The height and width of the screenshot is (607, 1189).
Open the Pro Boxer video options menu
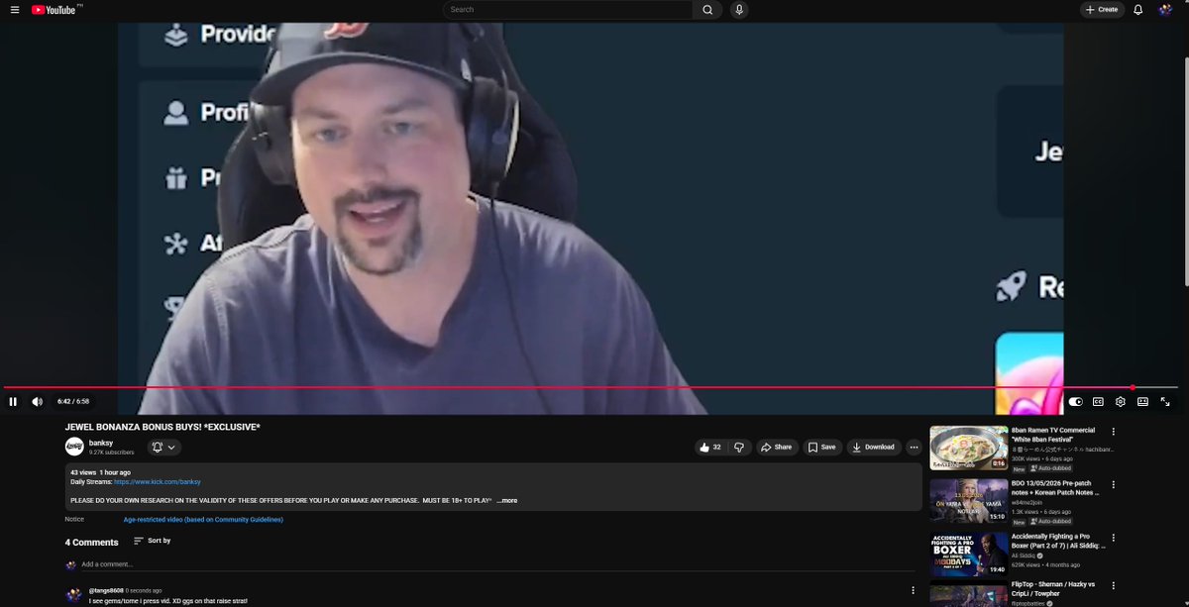point(1114,539)
